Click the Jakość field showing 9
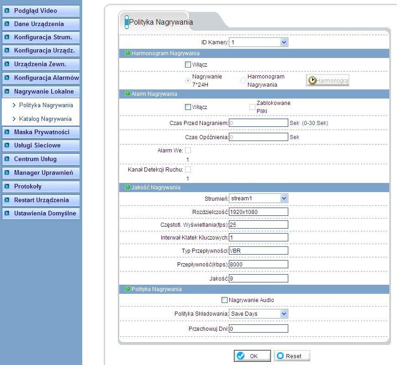397x365 pixels. tap(258, 278)
